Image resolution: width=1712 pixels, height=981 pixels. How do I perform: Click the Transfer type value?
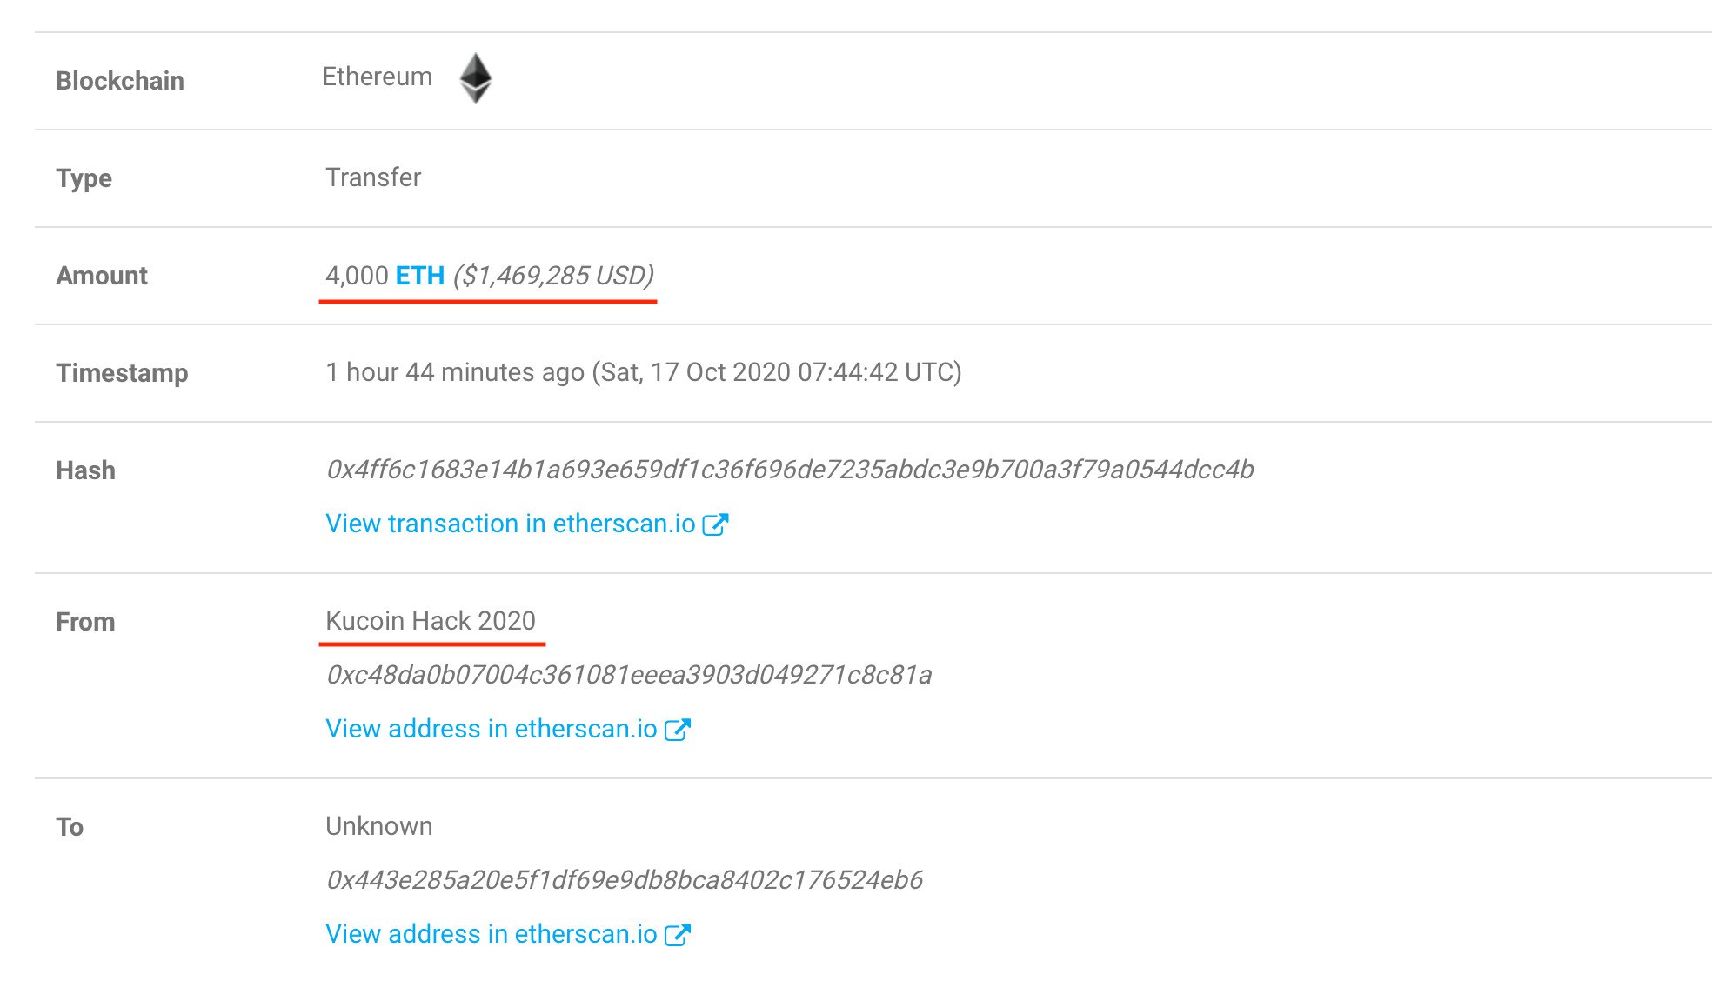click(373, 177)
